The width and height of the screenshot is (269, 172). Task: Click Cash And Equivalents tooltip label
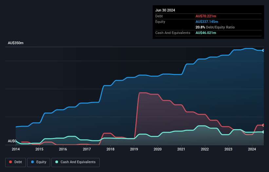point(173,33)
